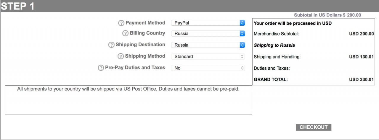Click the help icon beside Payment Method

coord(121,23)
